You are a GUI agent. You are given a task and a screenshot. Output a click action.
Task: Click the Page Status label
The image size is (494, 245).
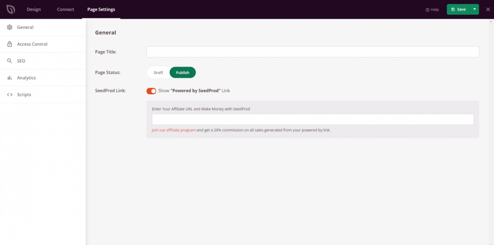point(108,72)
